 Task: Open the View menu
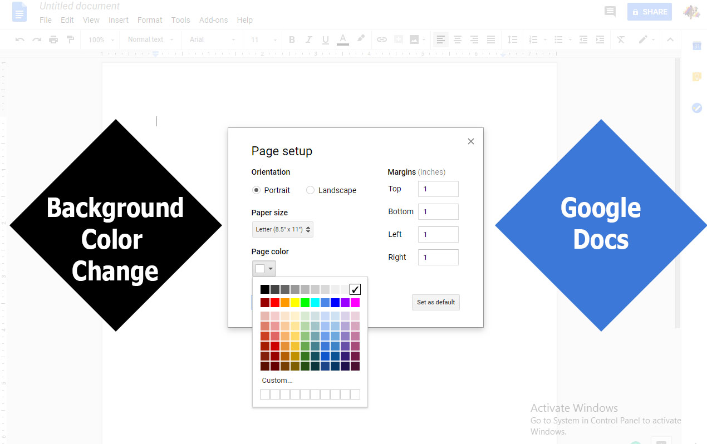91,20
